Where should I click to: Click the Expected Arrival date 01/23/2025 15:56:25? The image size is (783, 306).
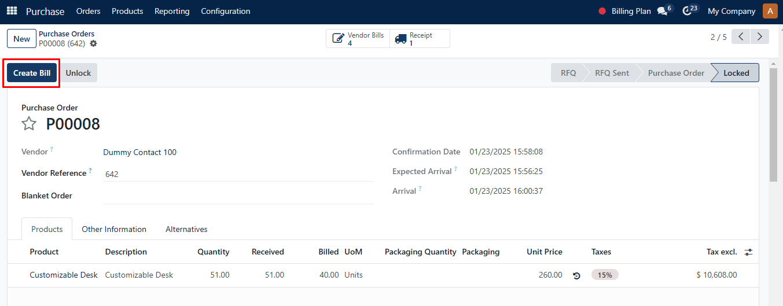coord(506,171)
